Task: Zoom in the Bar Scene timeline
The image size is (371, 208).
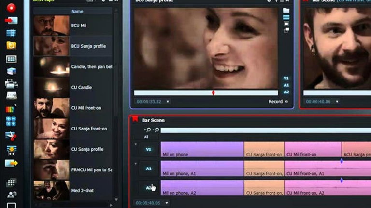Action: (147, 130)
